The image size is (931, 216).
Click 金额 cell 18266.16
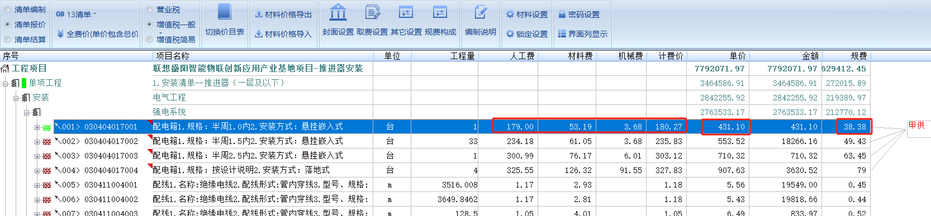coord(786,142)
